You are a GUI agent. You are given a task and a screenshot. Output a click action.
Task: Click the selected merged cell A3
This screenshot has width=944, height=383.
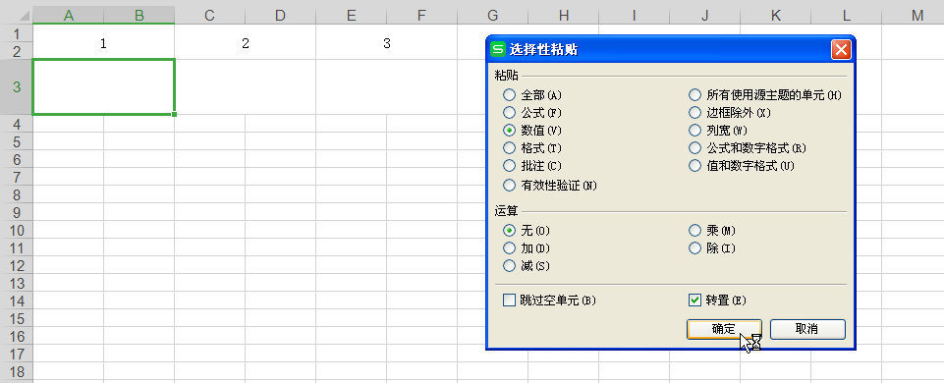pyautogui.click(x=103, y=86)
